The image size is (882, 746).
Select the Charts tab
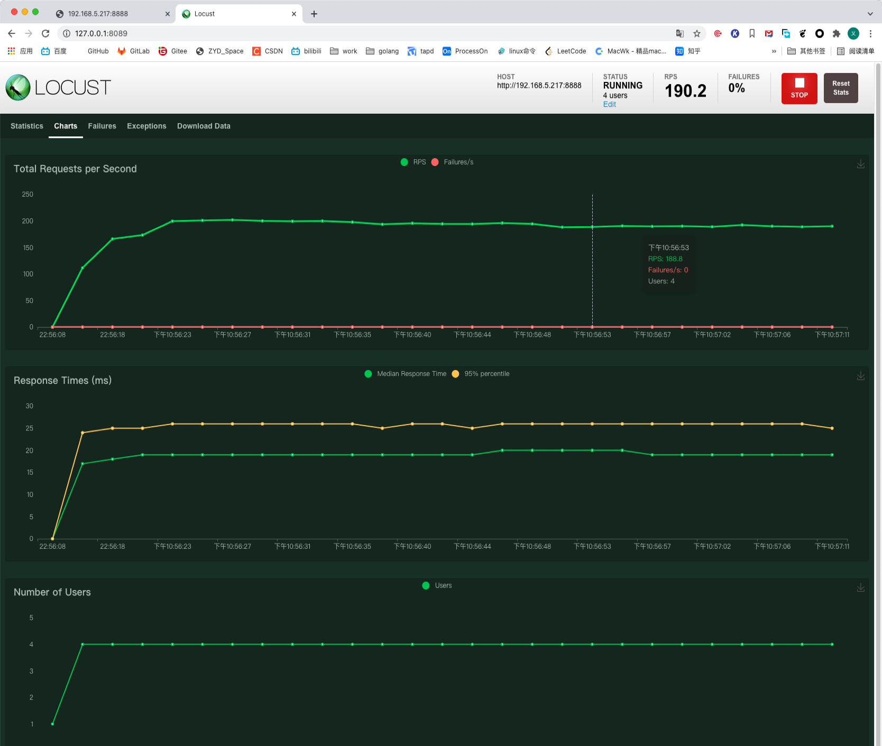tap(66, 126)
